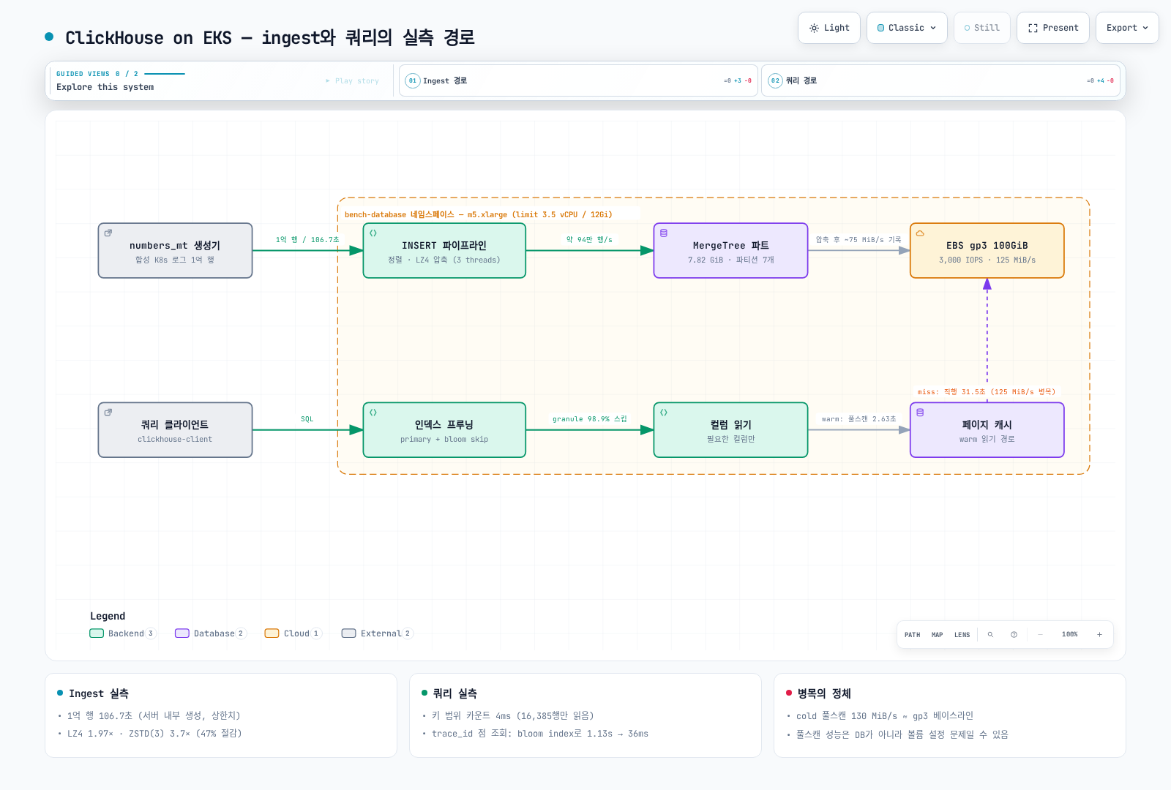Click the 'GUIDED VIEWS 0 / 2' label
1171x790 pixels.
pos(97,74)
